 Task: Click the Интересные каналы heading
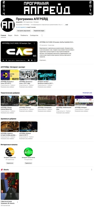click(9, 145)
